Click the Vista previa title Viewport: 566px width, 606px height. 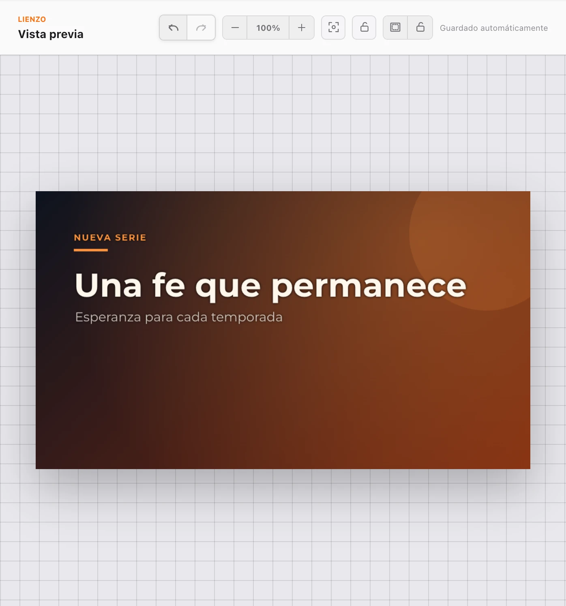click(x=51, y=34)
